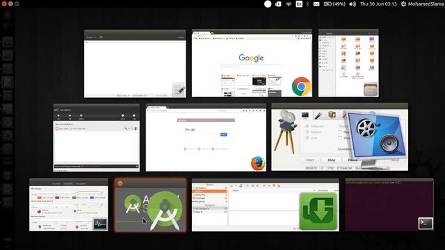The height and width of the screenshot is (250, 445).
Task: Open the gedit Open dropdown button
Action: (91, 37)
